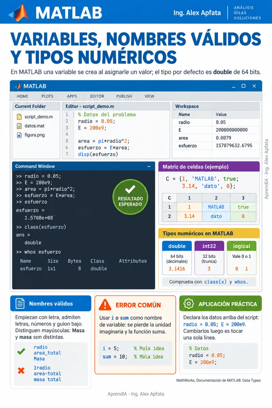Click the value 157079632.6795 in Workspace
The image size is (272, 408).
234,146
